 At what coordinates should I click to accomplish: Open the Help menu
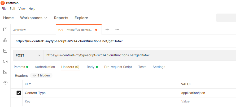pyautogui.click(x=32, y=9)
